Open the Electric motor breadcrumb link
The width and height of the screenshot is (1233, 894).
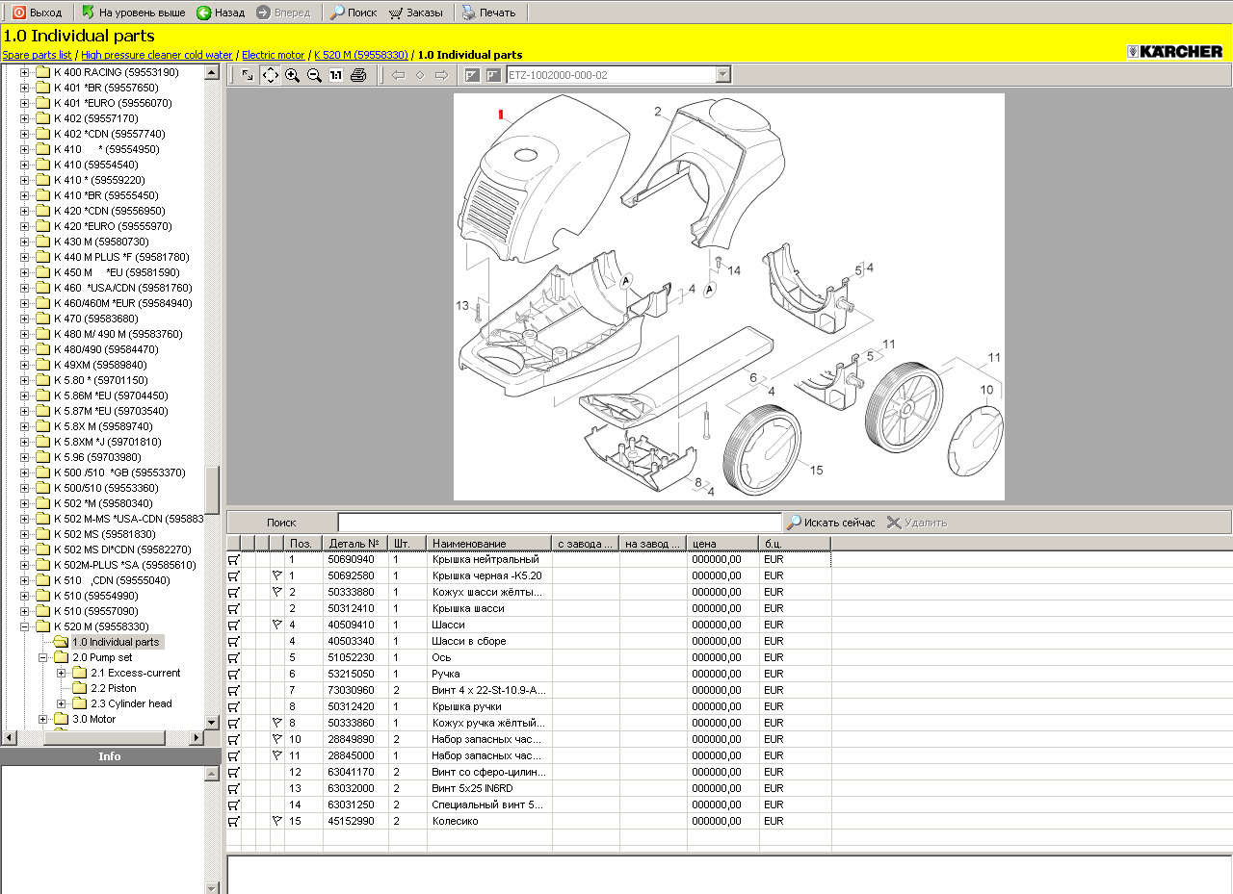[273, 55]
